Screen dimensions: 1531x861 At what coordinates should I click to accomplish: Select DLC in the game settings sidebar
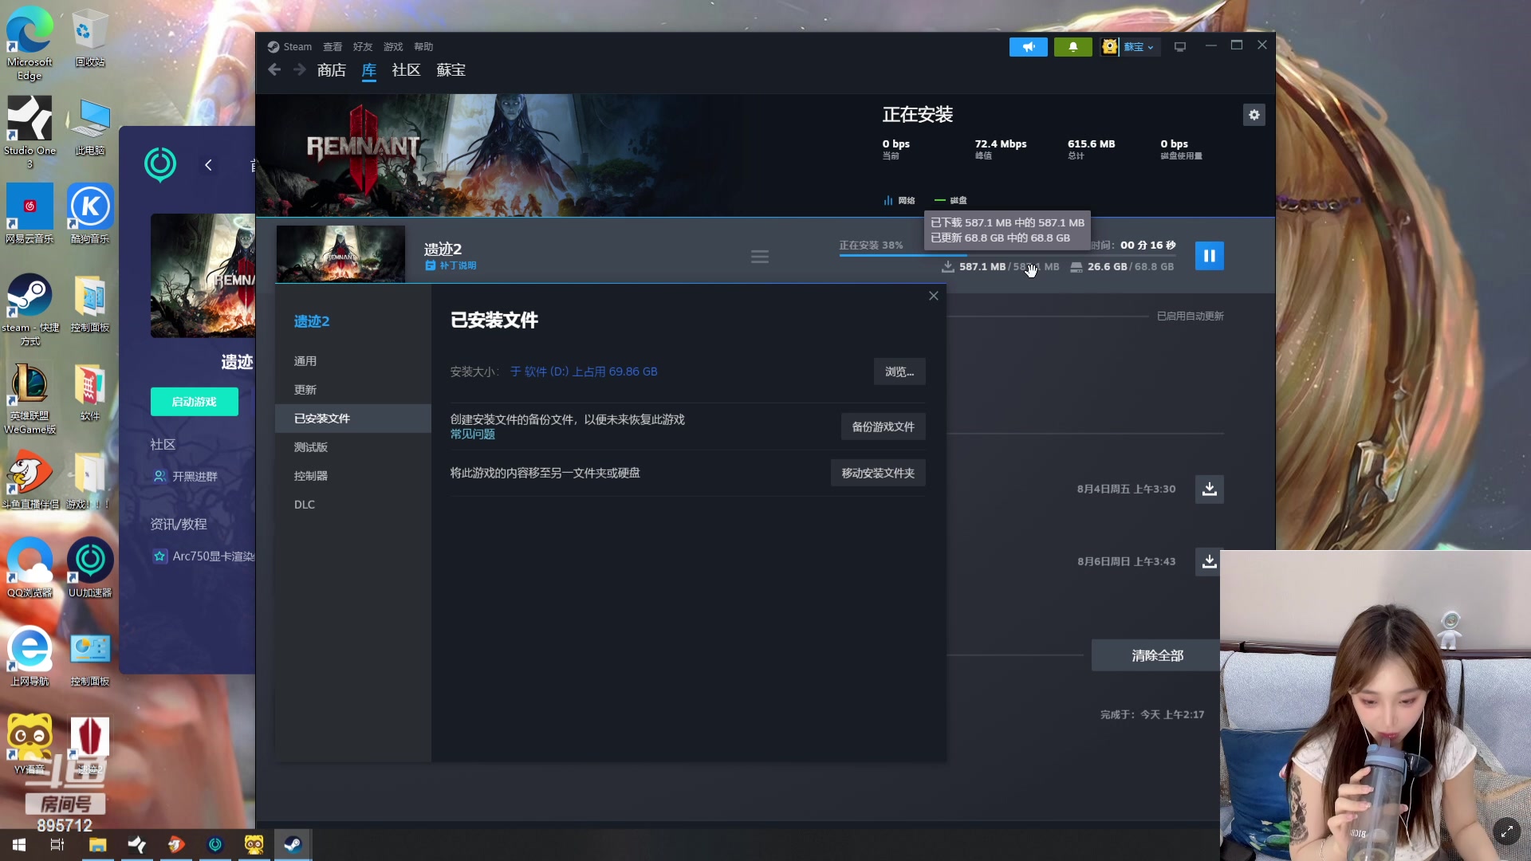[304, 504]
